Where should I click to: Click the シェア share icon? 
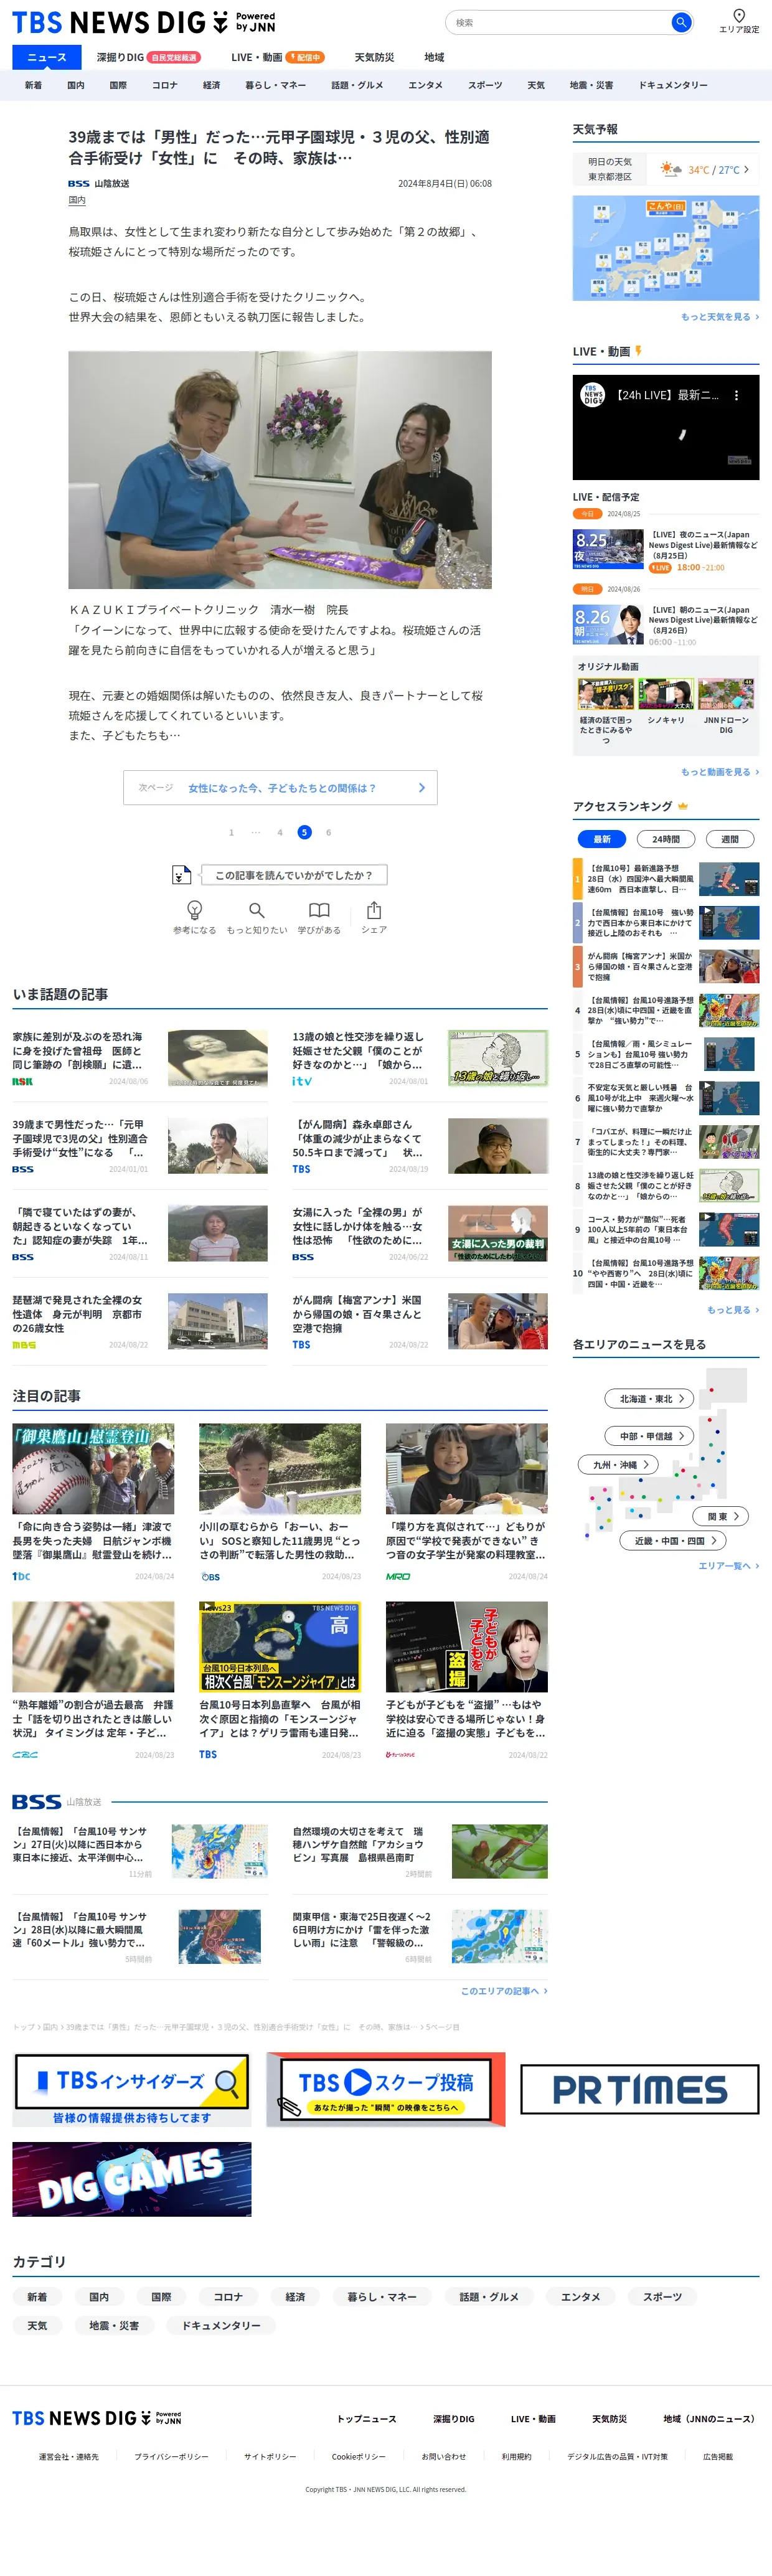(374, 910)
